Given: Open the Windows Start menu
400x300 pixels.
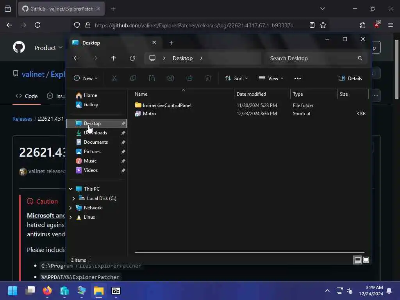Looking at the screenshot, I should [x=12, y=291].
